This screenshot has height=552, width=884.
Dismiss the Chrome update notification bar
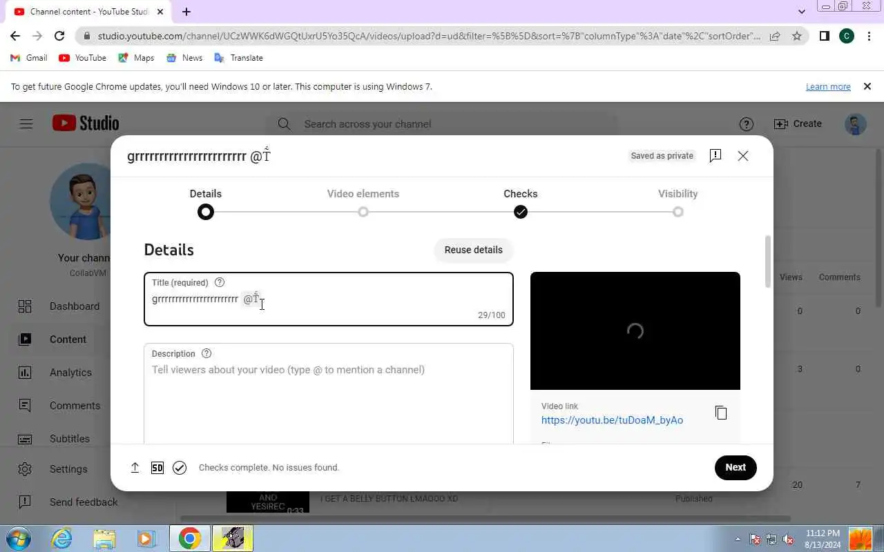(867, 87)
